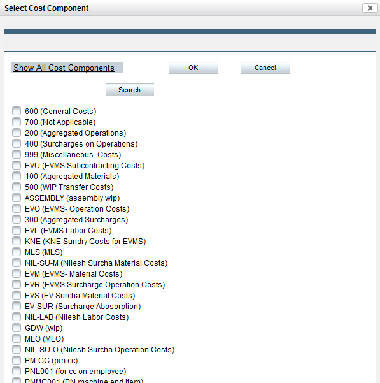Screen dimensions: 380x383
Task: Tick the 700 (Not Applicable) checkbox
Action: pyautogui.click(x=17, y=122)
